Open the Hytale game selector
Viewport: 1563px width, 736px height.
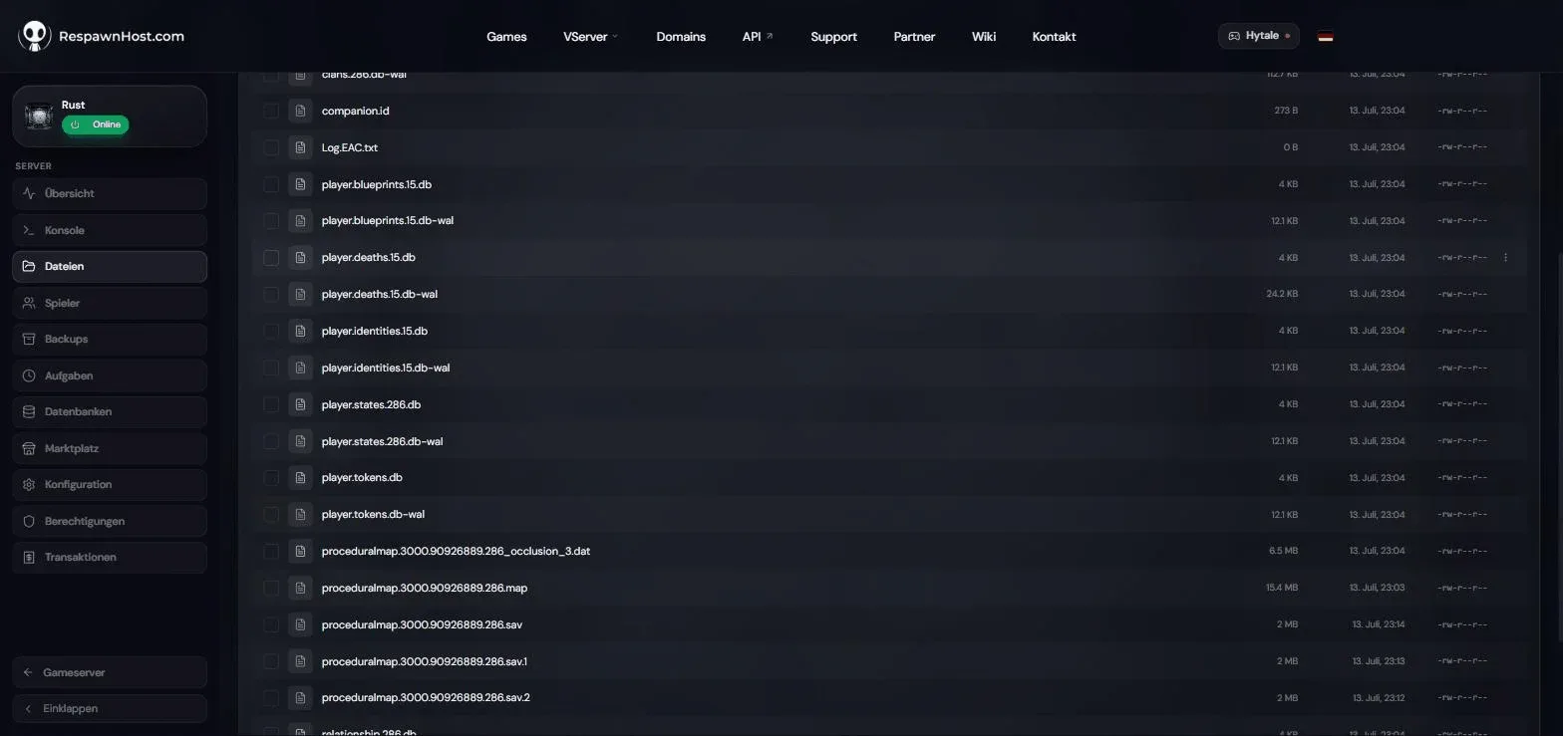[x=1258, y=36]
